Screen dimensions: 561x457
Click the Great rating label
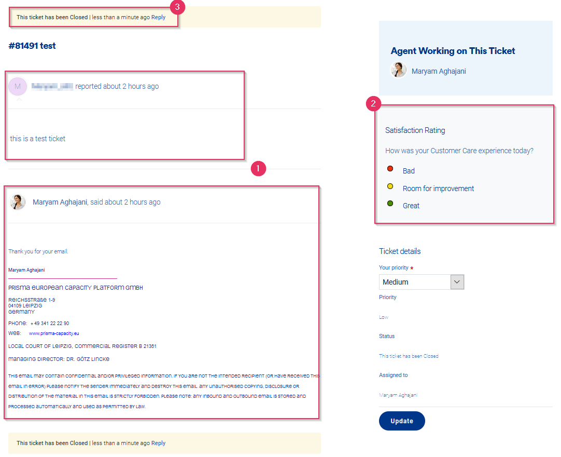tap(411, 206)
